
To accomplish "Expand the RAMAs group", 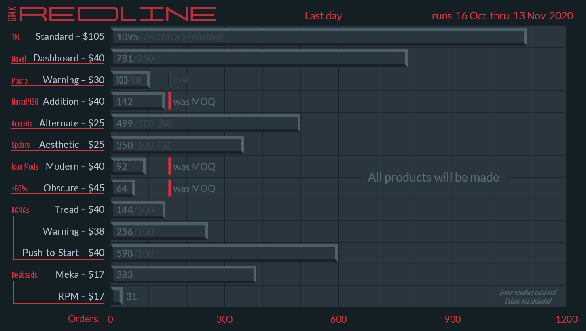I will click(20, 210).
